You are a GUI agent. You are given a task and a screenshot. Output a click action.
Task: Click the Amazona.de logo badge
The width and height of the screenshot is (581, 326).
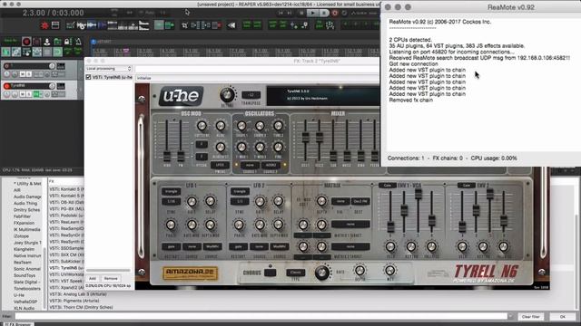[190, 273]
